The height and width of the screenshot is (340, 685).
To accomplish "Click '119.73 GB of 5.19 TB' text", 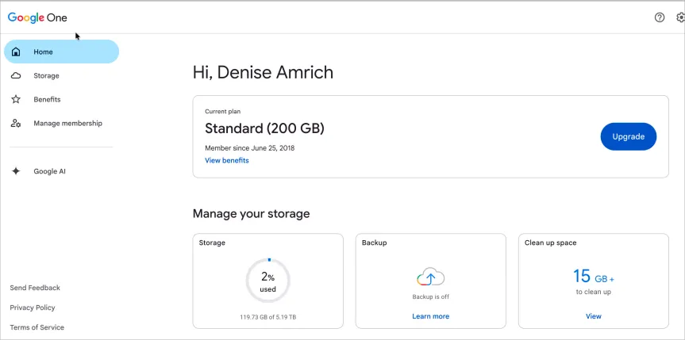I will point(267,317).
